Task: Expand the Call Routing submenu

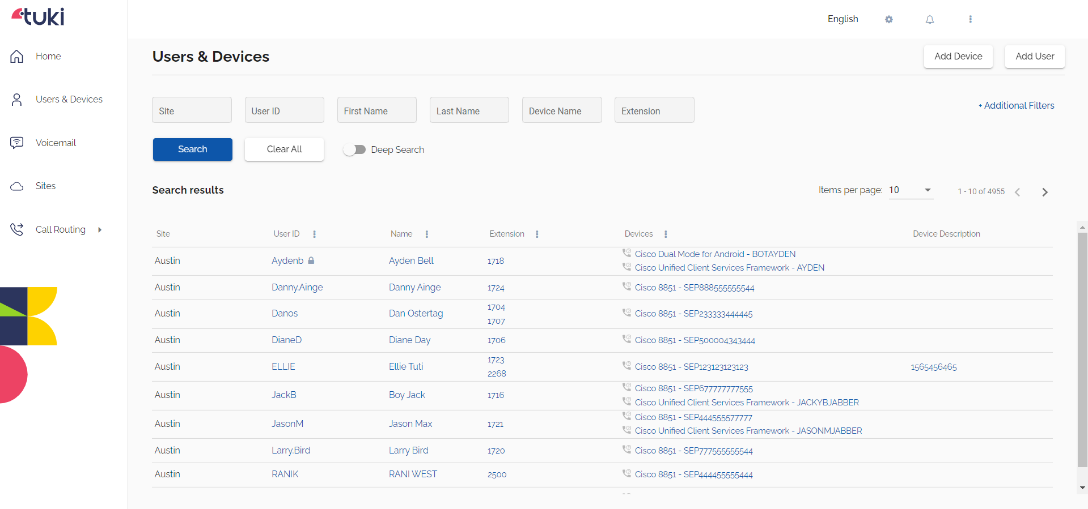Action: [100, 229]
